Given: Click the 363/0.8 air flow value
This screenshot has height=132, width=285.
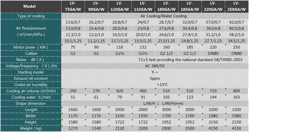Looking at the screenshot, I should click(x=213, y=29).
